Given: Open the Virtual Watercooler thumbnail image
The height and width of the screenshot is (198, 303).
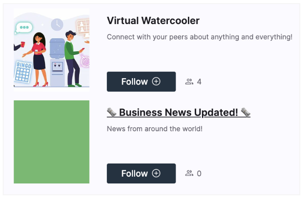Looking at the screenshot, I should point(51,50).
